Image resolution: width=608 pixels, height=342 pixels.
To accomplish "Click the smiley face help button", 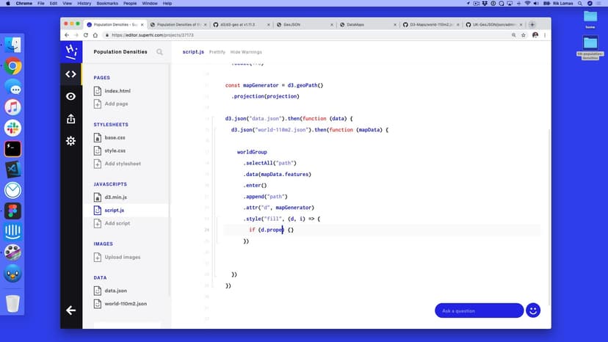I will point(533,310).
